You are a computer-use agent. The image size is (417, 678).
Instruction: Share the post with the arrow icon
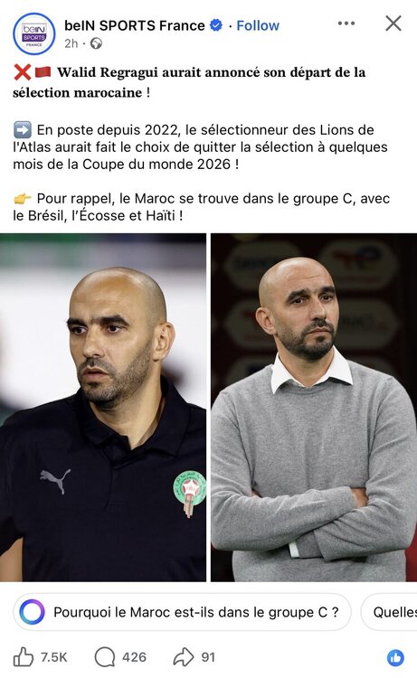click(184, 657)
